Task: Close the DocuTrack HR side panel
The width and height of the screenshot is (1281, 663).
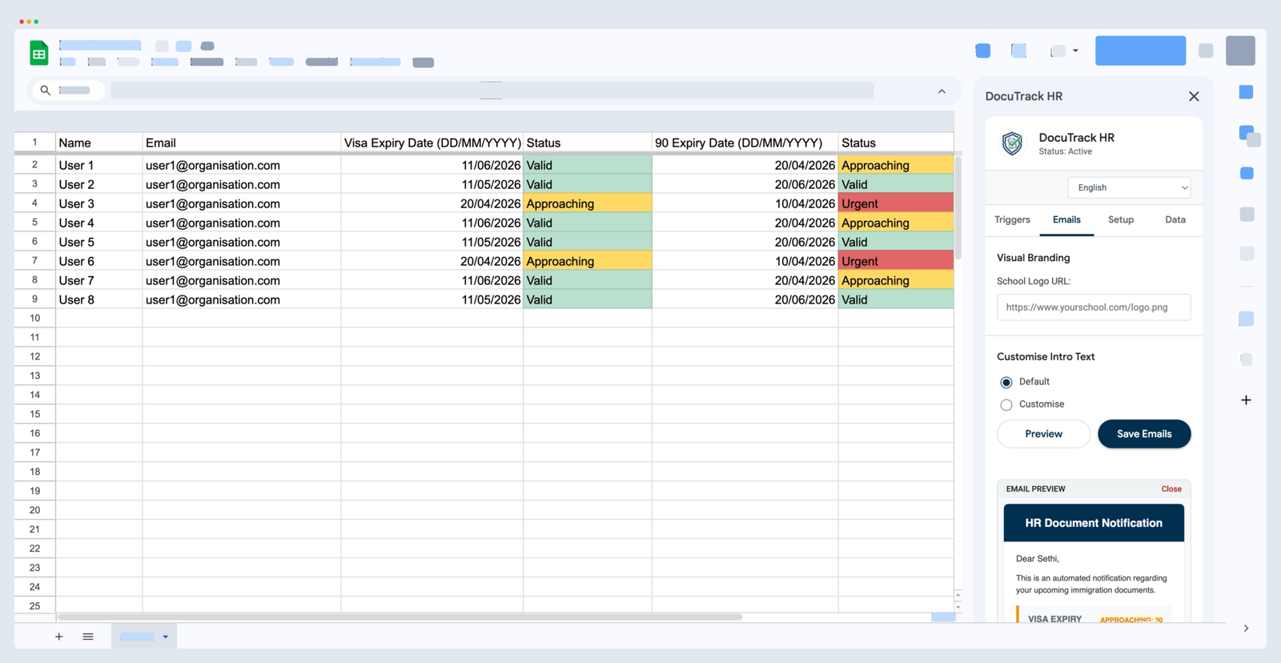Action: tap(1194, 96)
